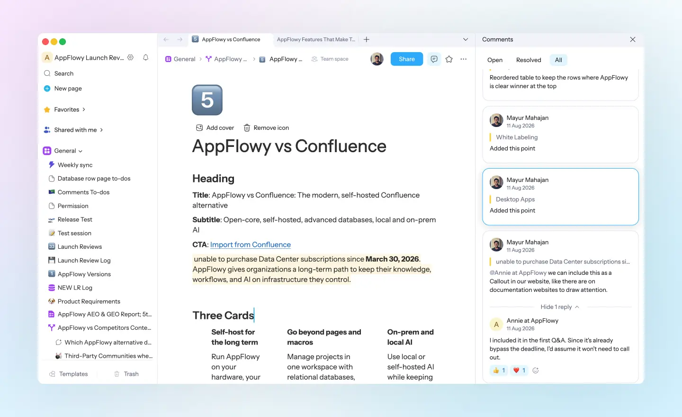
Task: Open Launch Reviews page
Action: (x=80, y=247)
